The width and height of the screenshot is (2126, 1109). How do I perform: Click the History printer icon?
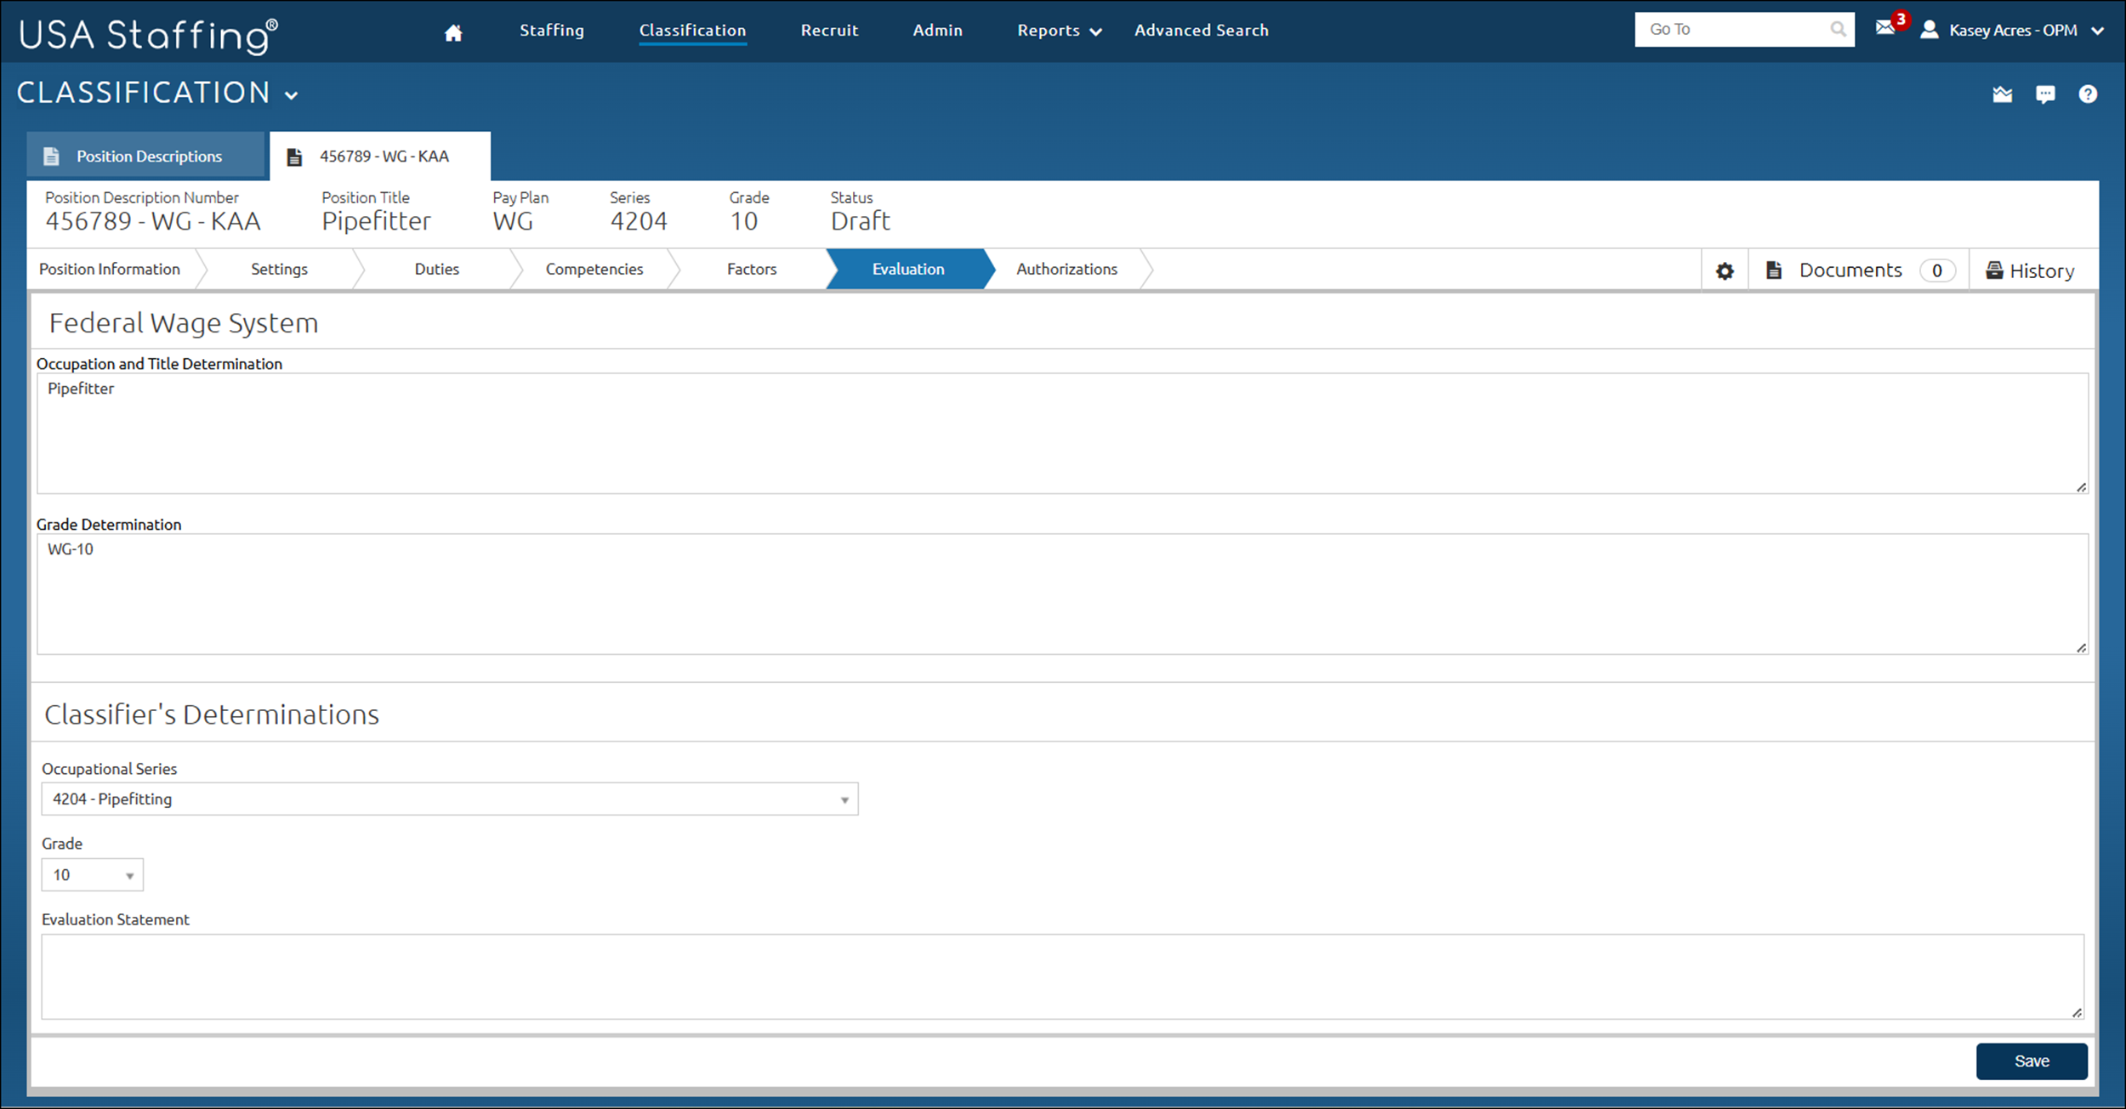pos(1994,270)
